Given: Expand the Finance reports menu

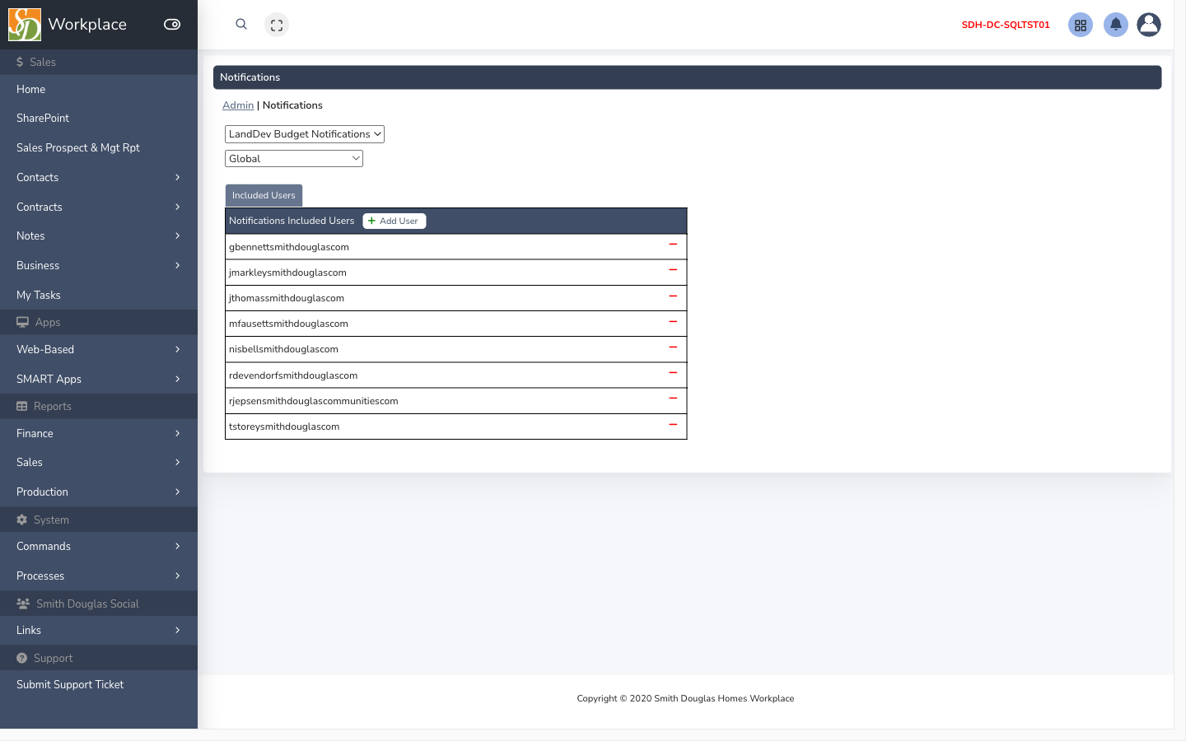Looking at the screenshot, I should point(99,433).
